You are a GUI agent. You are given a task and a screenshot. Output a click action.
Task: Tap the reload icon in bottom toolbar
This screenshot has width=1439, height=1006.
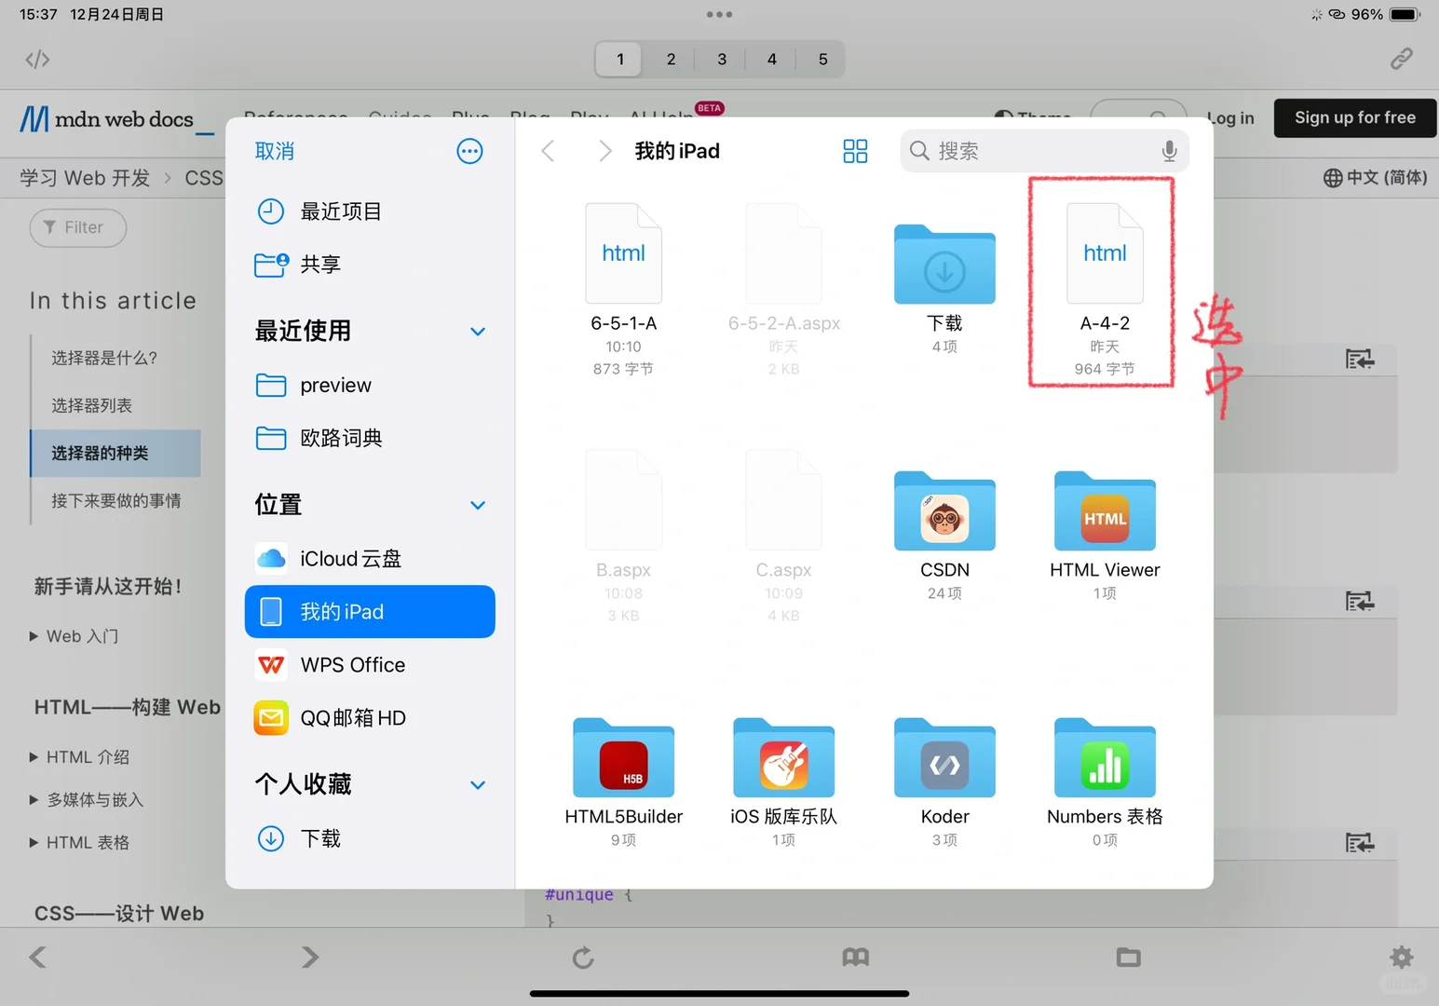[x=583, y=957]
